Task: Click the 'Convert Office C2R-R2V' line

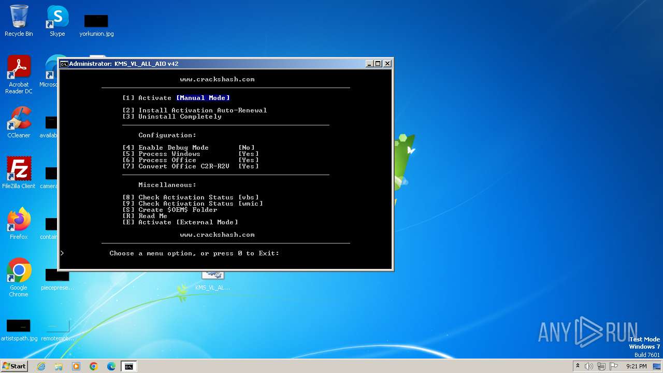Action: [x=191, y=166]
